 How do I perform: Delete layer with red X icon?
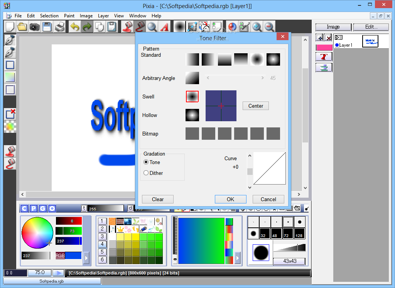(x=328, y=38)
